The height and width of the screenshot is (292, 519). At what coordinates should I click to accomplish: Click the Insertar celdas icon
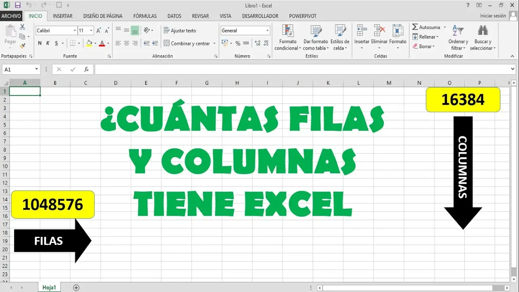pos(362,31)
